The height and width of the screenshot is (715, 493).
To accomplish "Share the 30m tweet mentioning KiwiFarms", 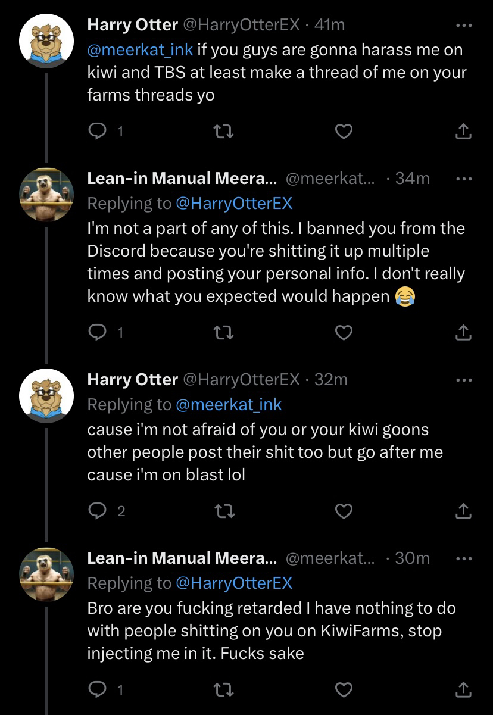I will [x=463, y=689].
